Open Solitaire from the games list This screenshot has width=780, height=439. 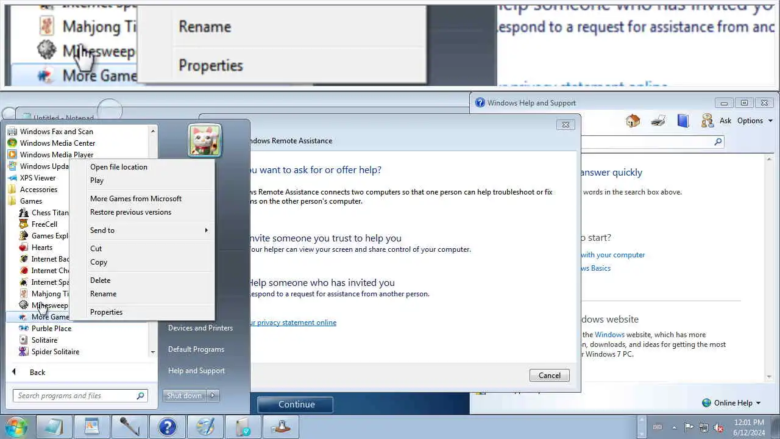[x=44, y=340]
